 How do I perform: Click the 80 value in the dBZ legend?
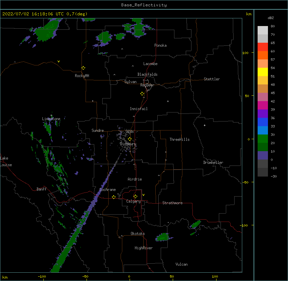[x=273, y=26]
